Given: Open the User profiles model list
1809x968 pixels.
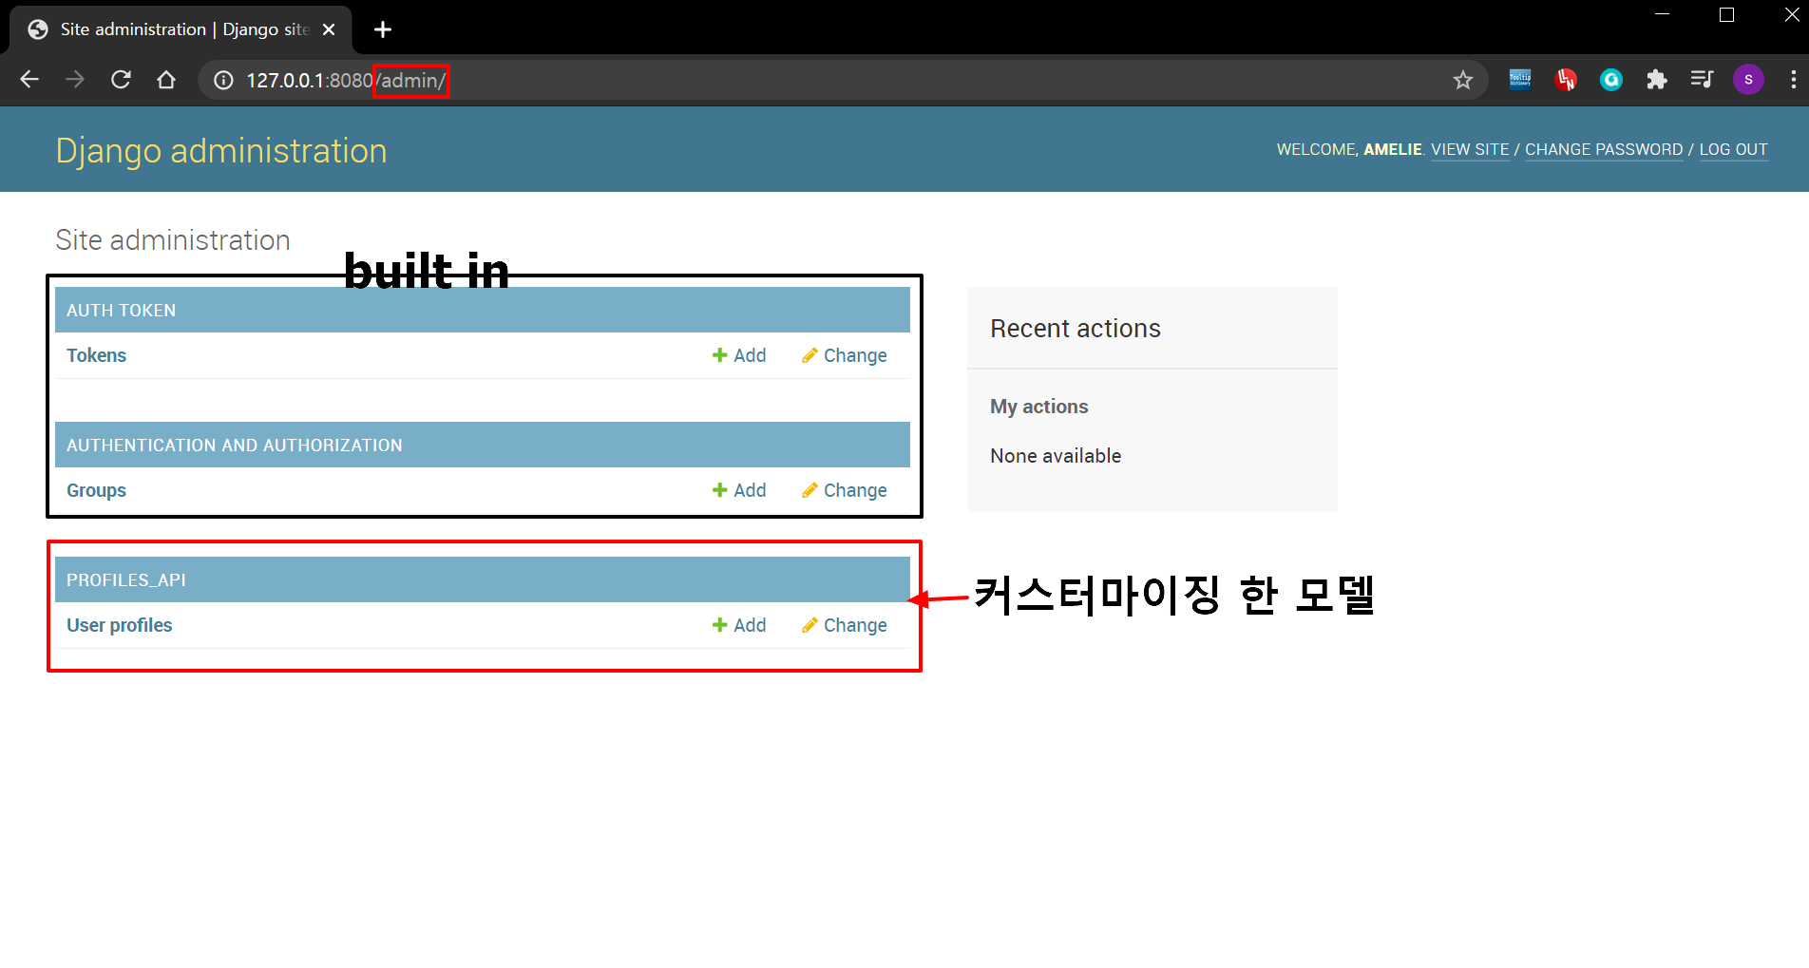Looking at the screenshot, I should [x=120, y=625].
